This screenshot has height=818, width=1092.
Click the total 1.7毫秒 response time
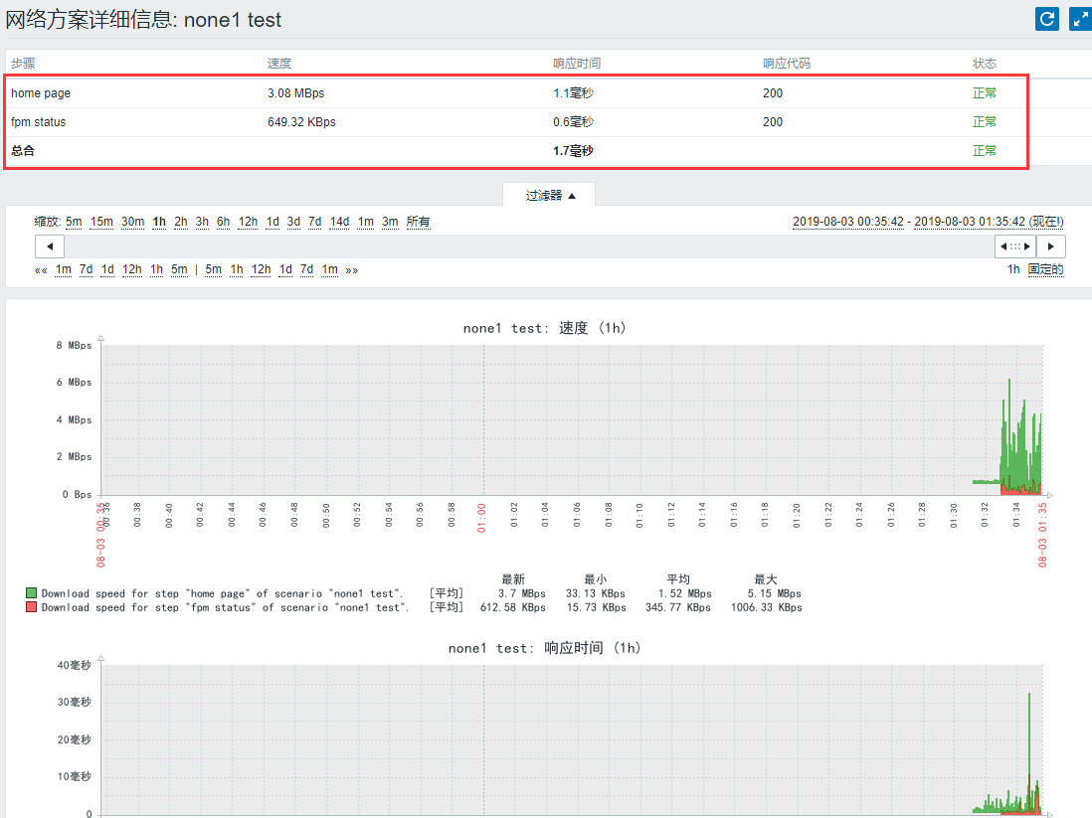coord(573,151)
